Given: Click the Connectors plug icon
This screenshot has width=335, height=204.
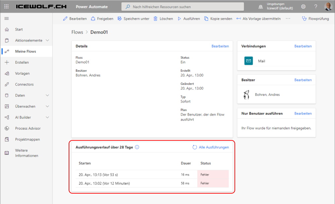Looking at the screenshot, I should [7, 84].
